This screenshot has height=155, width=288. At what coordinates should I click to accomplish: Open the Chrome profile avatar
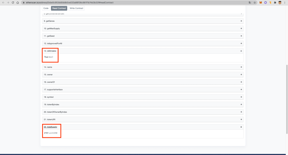point(280,3)
